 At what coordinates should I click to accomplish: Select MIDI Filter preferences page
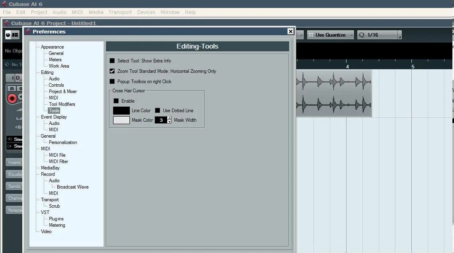59,162
